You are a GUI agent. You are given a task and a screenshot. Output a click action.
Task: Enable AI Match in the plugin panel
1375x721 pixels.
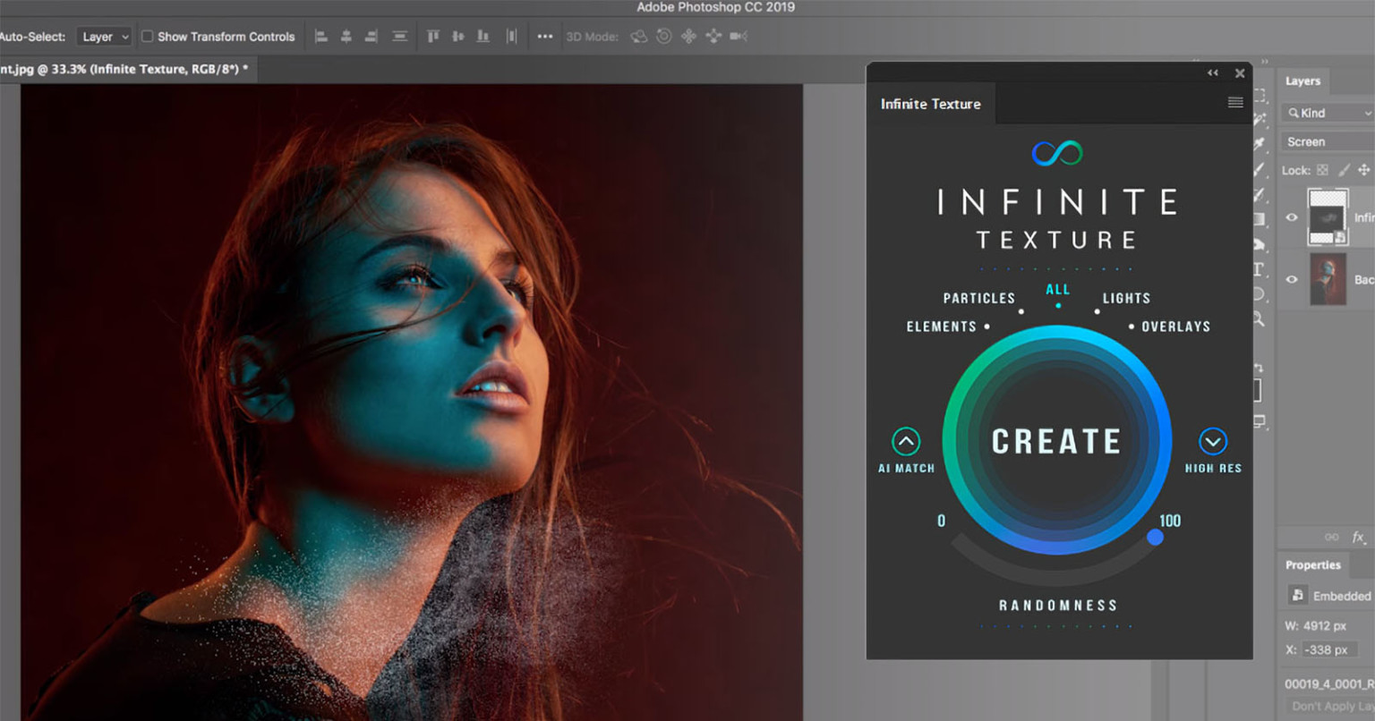905,442
